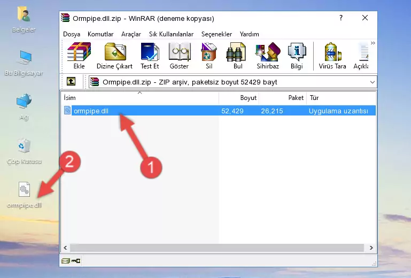Select Bu Bilgisayar desktop icon
Image resolution: width=411 pixels, height=278 pixels.
(x=24, y=63)
